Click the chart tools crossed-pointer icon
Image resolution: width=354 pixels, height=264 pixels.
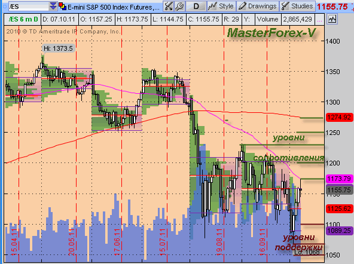(x=169, y=7)
